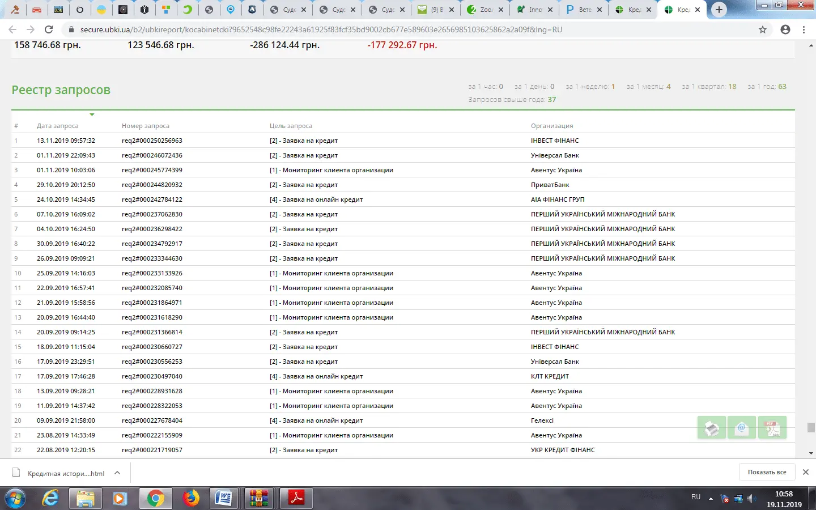Reload the page

[x=49, y=29]
